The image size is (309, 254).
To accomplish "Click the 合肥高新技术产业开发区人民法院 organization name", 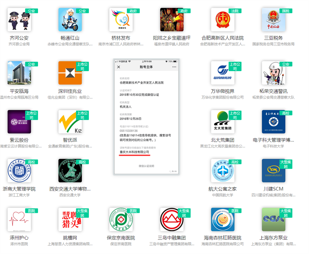I will (141, 83).
